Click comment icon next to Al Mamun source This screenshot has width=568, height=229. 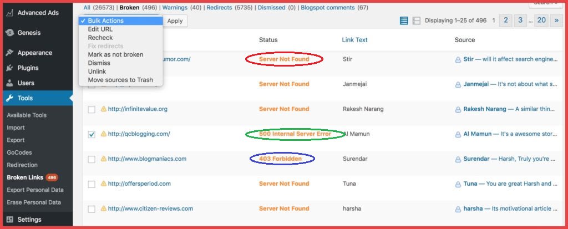[x=458, y=134]
